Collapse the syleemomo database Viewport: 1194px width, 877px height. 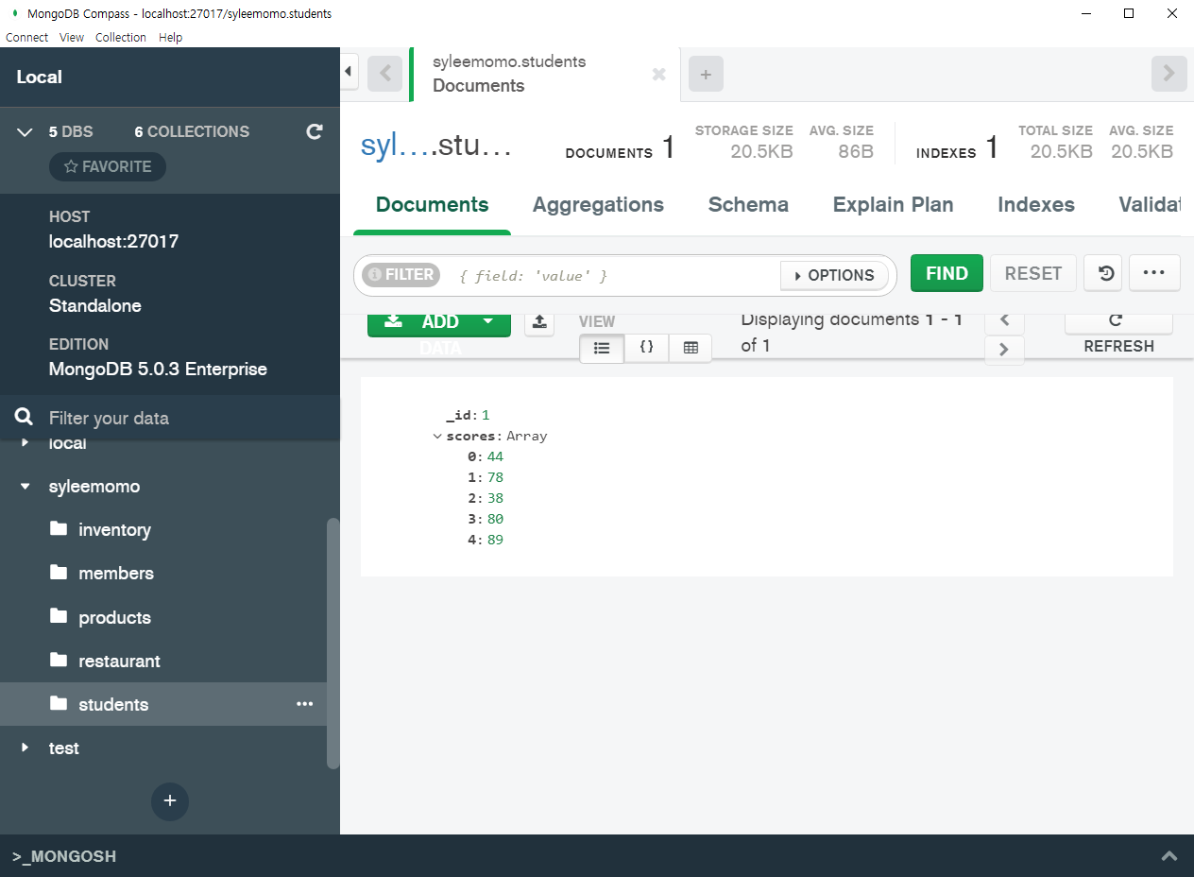pyautogui.click(x=26, y=487)
